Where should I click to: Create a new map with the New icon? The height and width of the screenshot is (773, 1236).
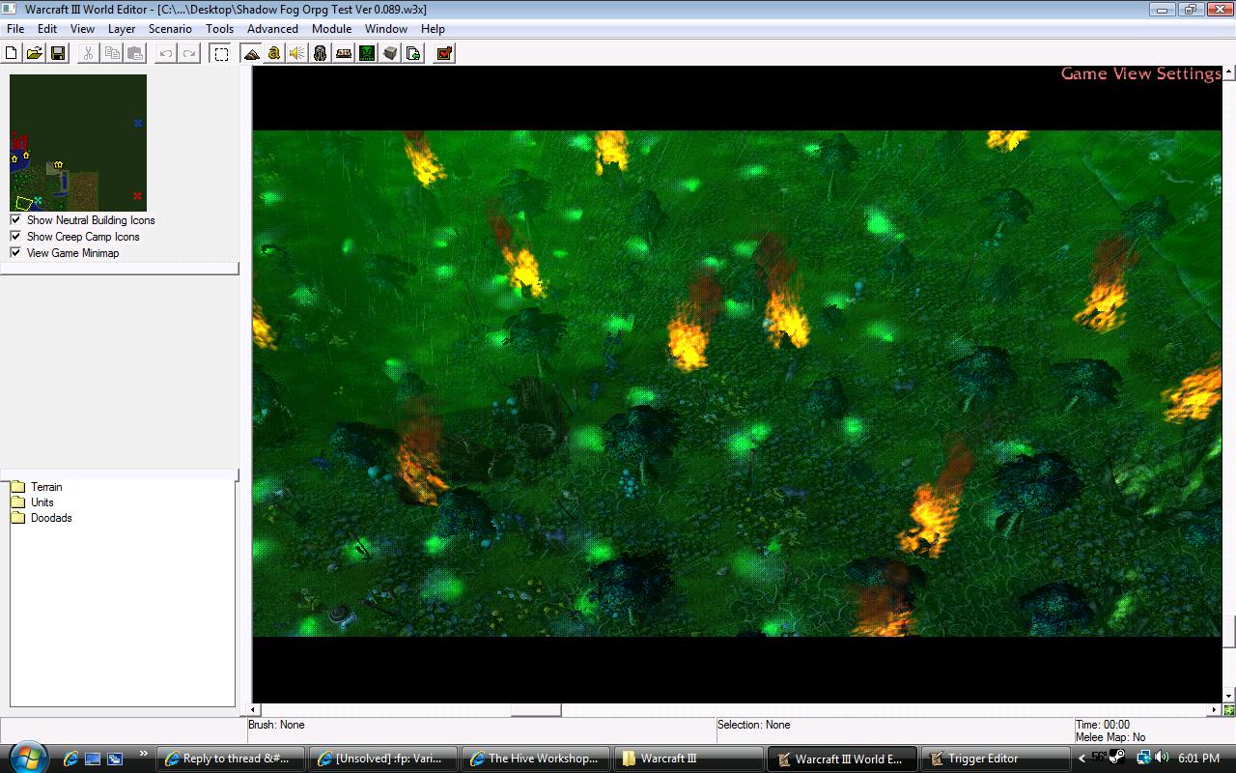12,53
